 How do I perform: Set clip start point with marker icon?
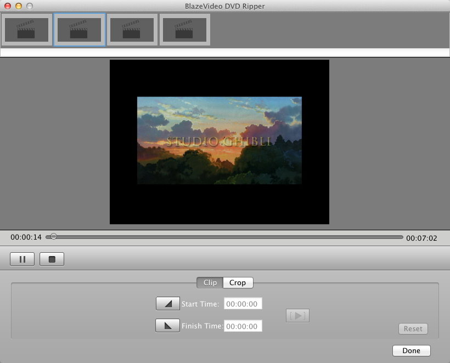pos(168,304)
